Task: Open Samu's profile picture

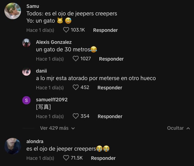Action: click(13, 11)
